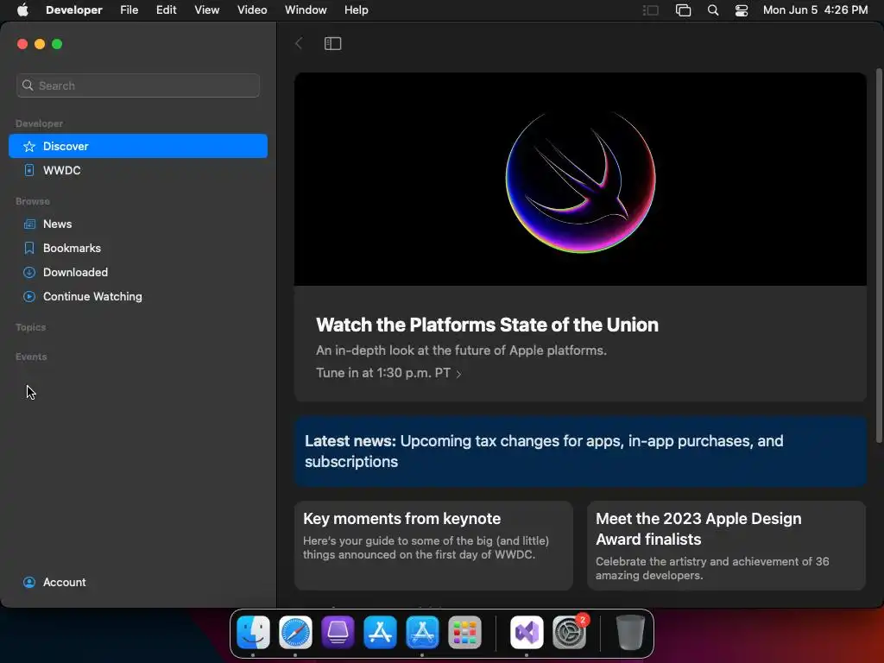Open Continue Watching in the sidebar
Screen dimensions: 884x663
tap(137, 297)
